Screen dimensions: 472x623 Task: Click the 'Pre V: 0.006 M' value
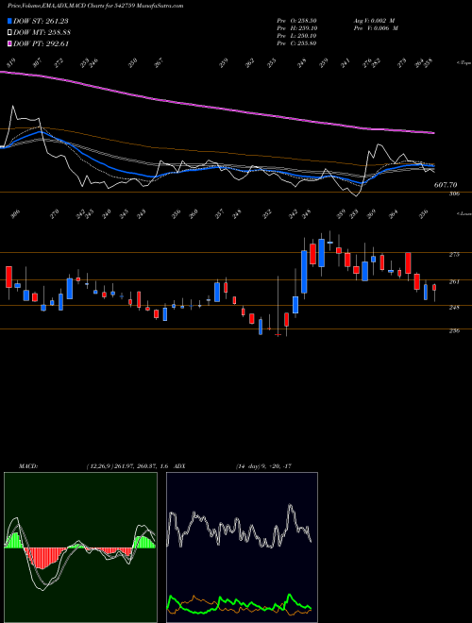(376, 28)
